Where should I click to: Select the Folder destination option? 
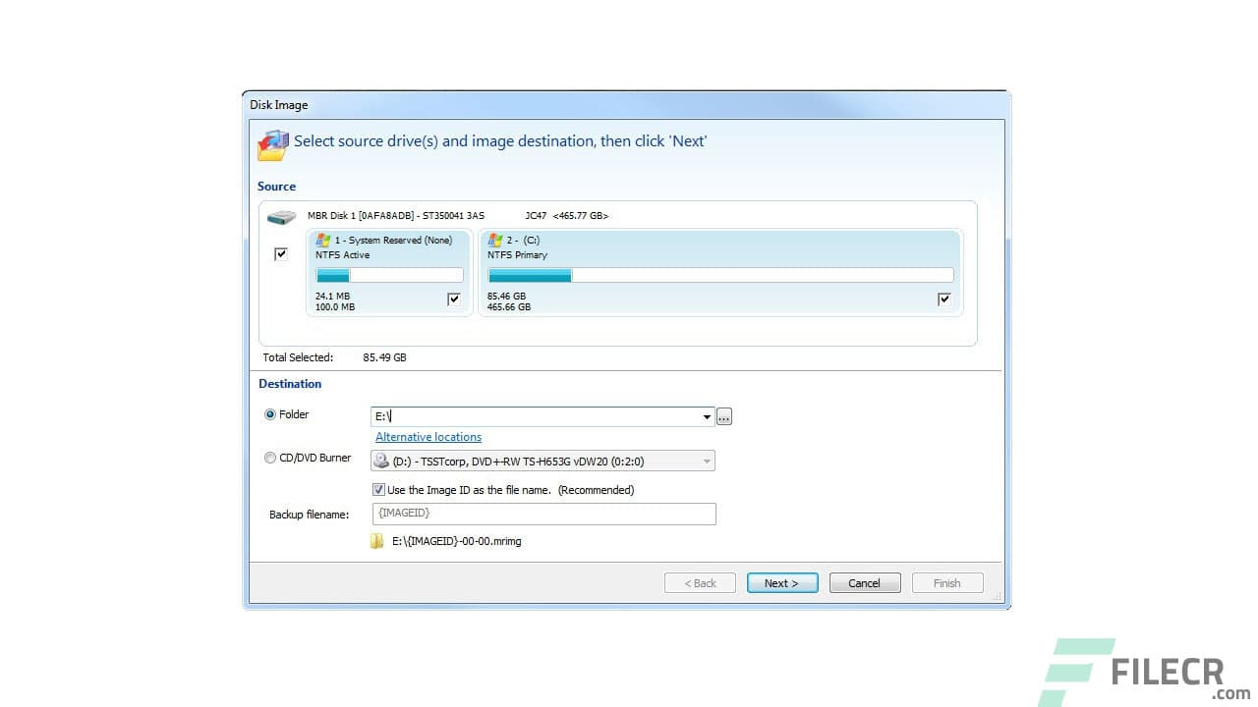click(x=270, y=414)
